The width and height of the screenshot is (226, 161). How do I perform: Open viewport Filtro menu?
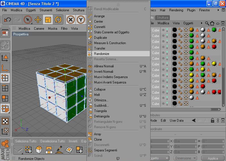click(x=64, y=29)
